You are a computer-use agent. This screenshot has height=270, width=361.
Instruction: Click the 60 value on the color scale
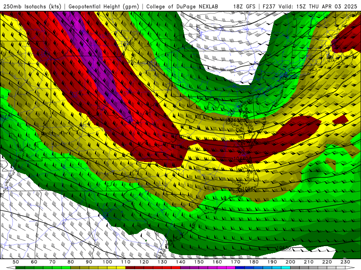[34, 262]
